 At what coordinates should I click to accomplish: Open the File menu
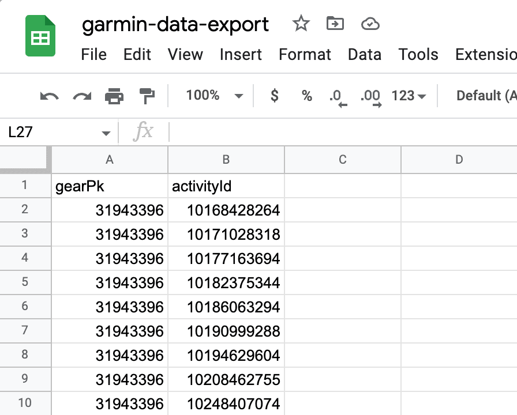[93, 55]
